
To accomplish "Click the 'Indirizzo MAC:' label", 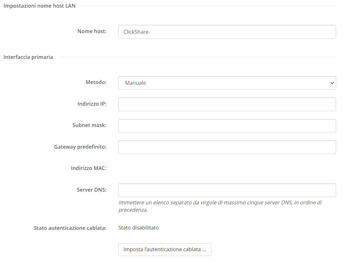I will (89, 168).
